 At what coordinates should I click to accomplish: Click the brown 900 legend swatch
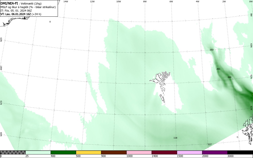pyautogui.click(x=114, y=152)
